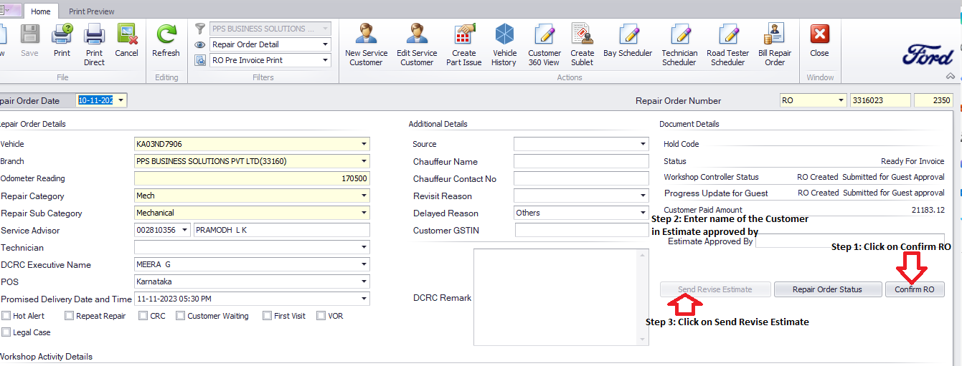Toggle the First Visit checkbox

point(268,316)
